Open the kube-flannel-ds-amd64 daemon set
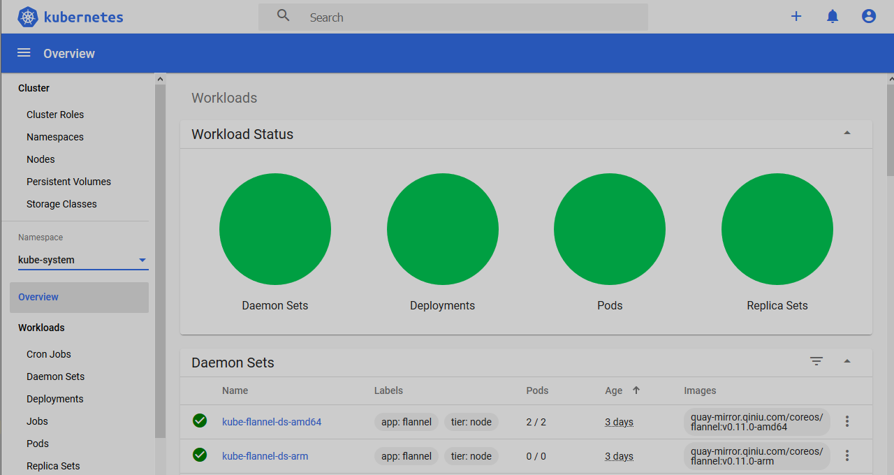 click(272, 422)
